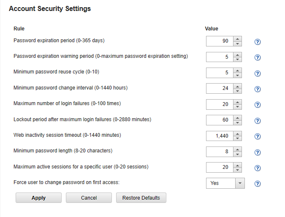The image size is (285, 217).
Task: Show help for Password expiration warning period
Action: tap(258, 57)
